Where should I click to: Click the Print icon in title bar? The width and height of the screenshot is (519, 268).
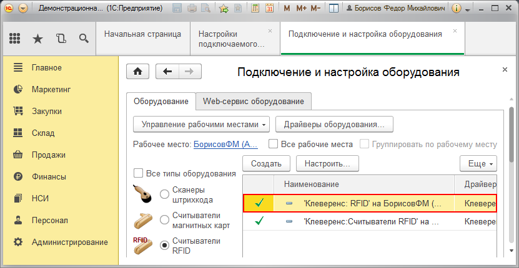(x=192, y=9)
